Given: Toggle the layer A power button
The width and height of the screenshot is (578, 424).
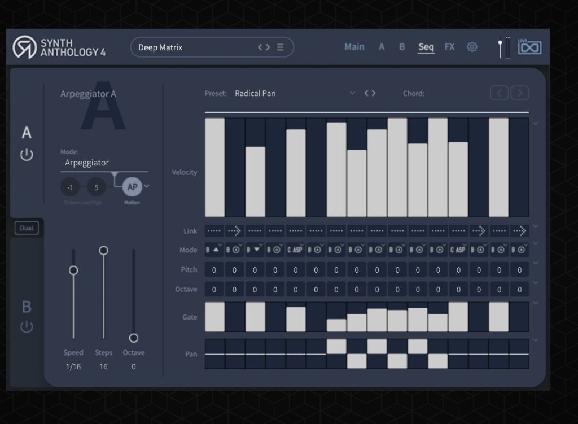Looking at the screenshot, I should click(27, 155).
